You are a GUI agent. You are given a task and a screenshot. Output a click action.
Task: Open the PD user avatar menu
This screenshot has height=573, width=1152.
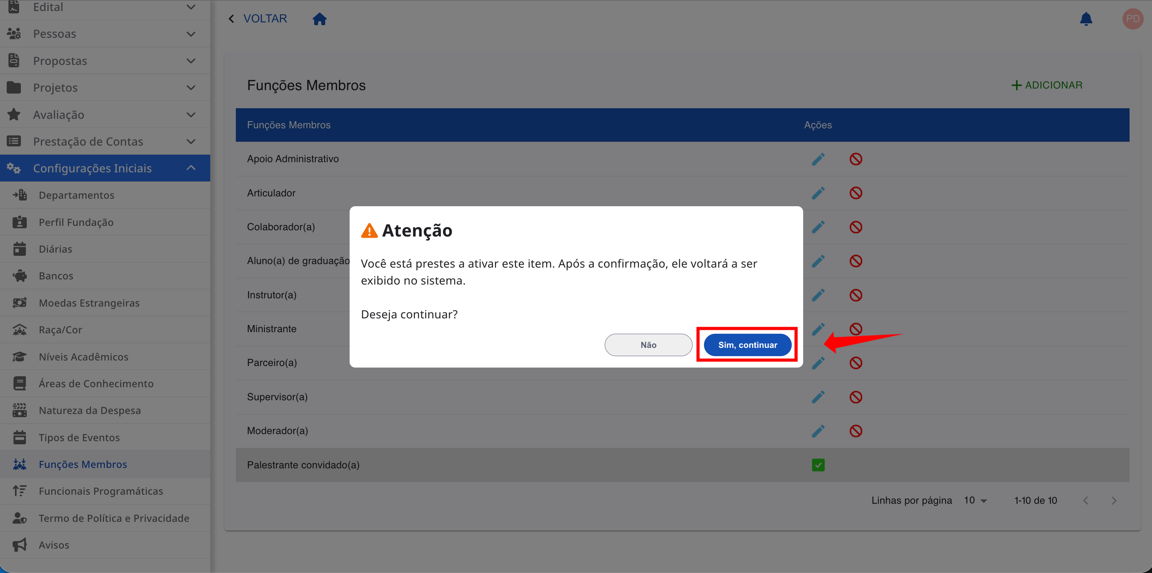point(1132,19)
